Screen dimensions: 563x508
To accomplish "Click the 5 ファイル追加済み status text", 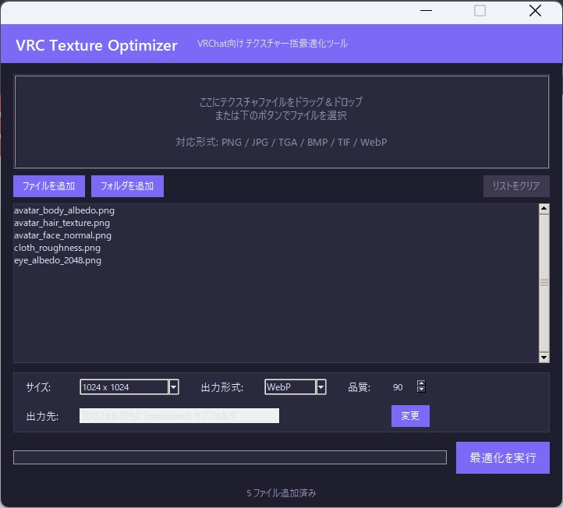I will 281,493.
